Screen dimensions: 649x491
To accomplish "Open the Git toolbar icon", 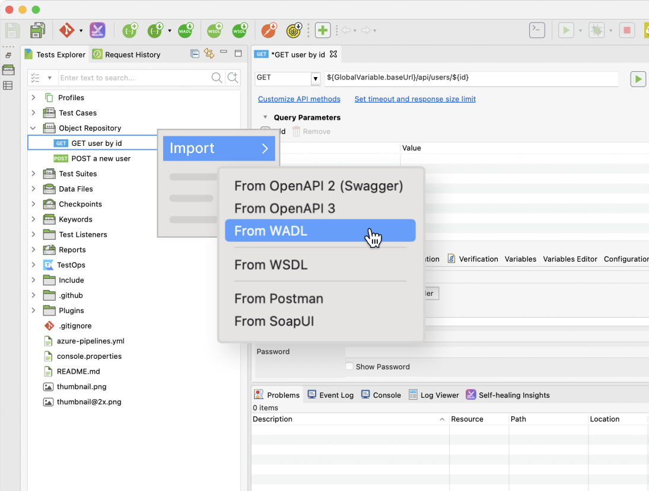I will click(65, 30).
